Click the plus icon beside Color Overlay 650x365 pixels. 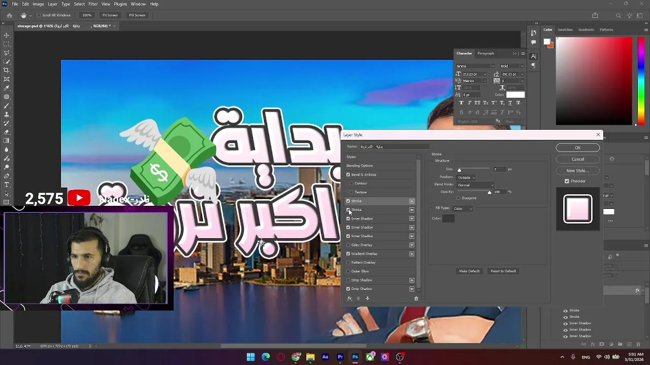click(412, 245)
